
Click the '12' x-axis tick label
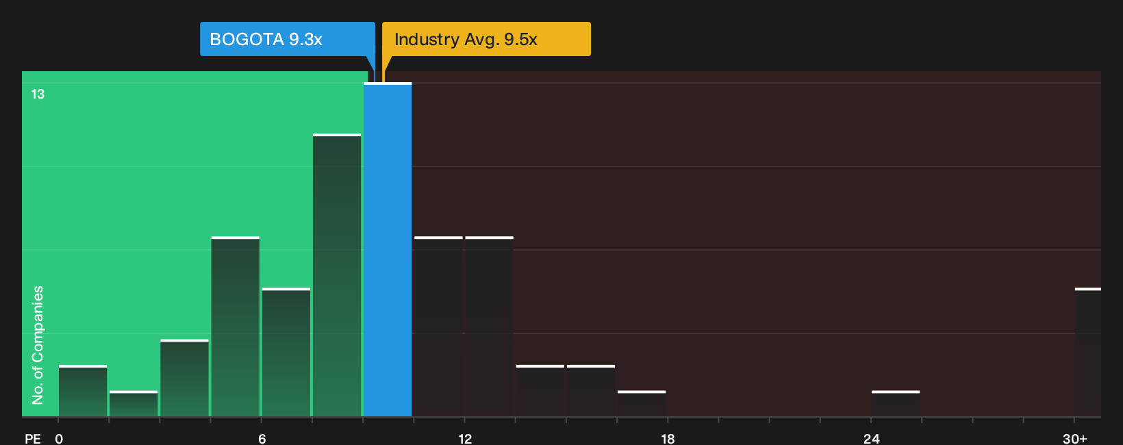[x=465, y=439]
